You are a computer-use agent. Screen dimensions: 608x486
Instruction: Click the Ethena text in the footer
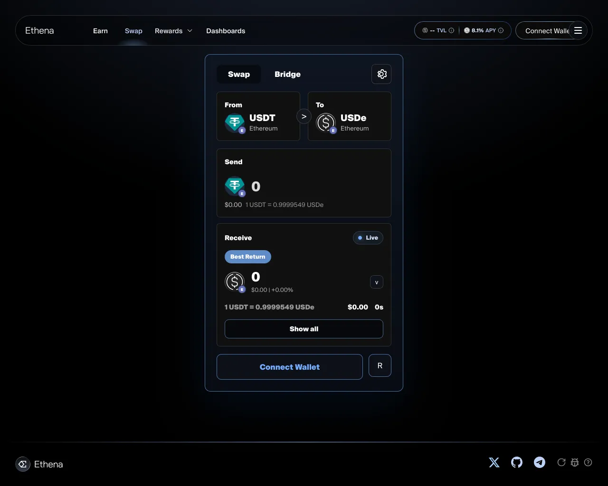[x=48, y=464]
